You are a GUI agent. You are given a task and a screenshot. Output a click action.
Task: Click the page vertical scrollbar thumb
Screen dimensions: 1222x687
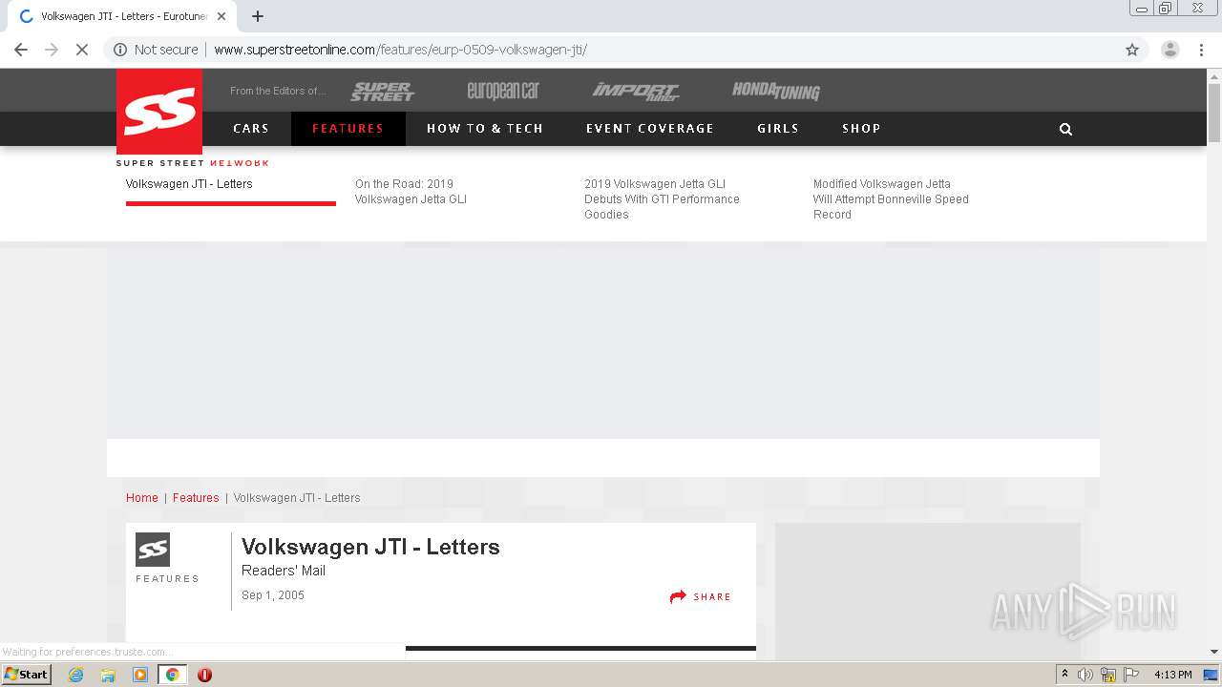pos(1214,113)
